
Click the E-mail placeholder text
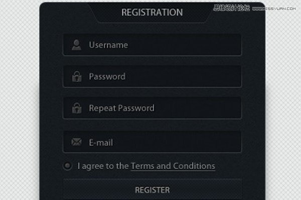[x=101, y=142]
